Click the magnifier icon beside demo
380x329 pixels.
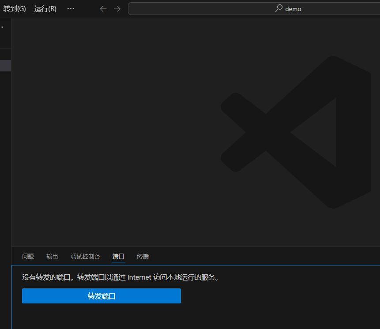(279, 8)
